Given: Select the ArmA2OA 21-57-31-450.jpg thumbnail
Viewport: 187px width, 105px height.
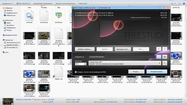Looking at the screenshot, I should tap(58, 56).
